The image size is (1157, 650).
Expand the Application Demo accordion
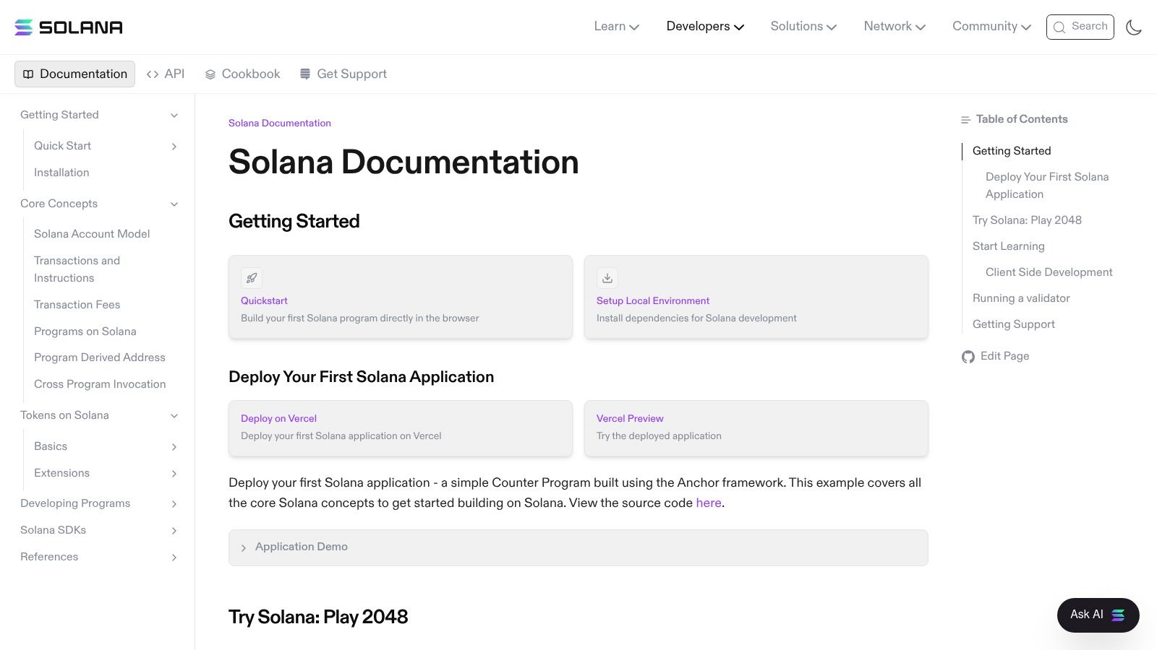[578, 547]
